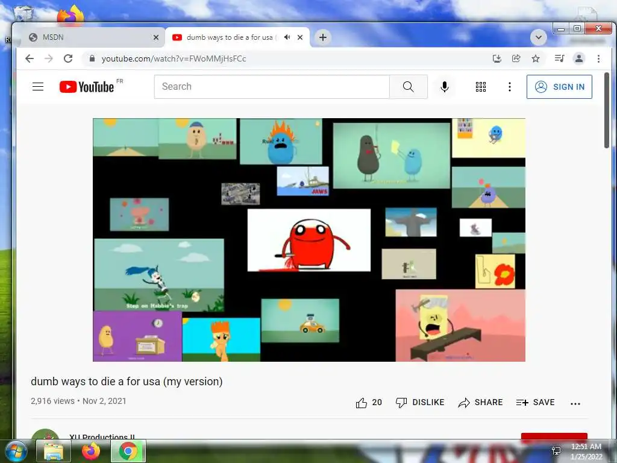Image resolution: width=617 pixels, height=463 pixels.
Task: Click the URL in the address bar
Action: click(174, 58)
